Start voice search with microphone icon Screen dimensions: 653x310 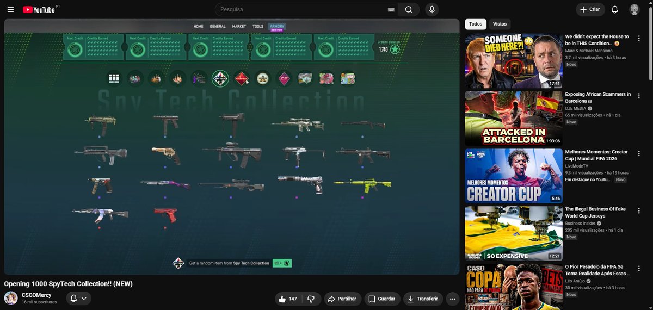pyautogui.click(x=432, y=9)
